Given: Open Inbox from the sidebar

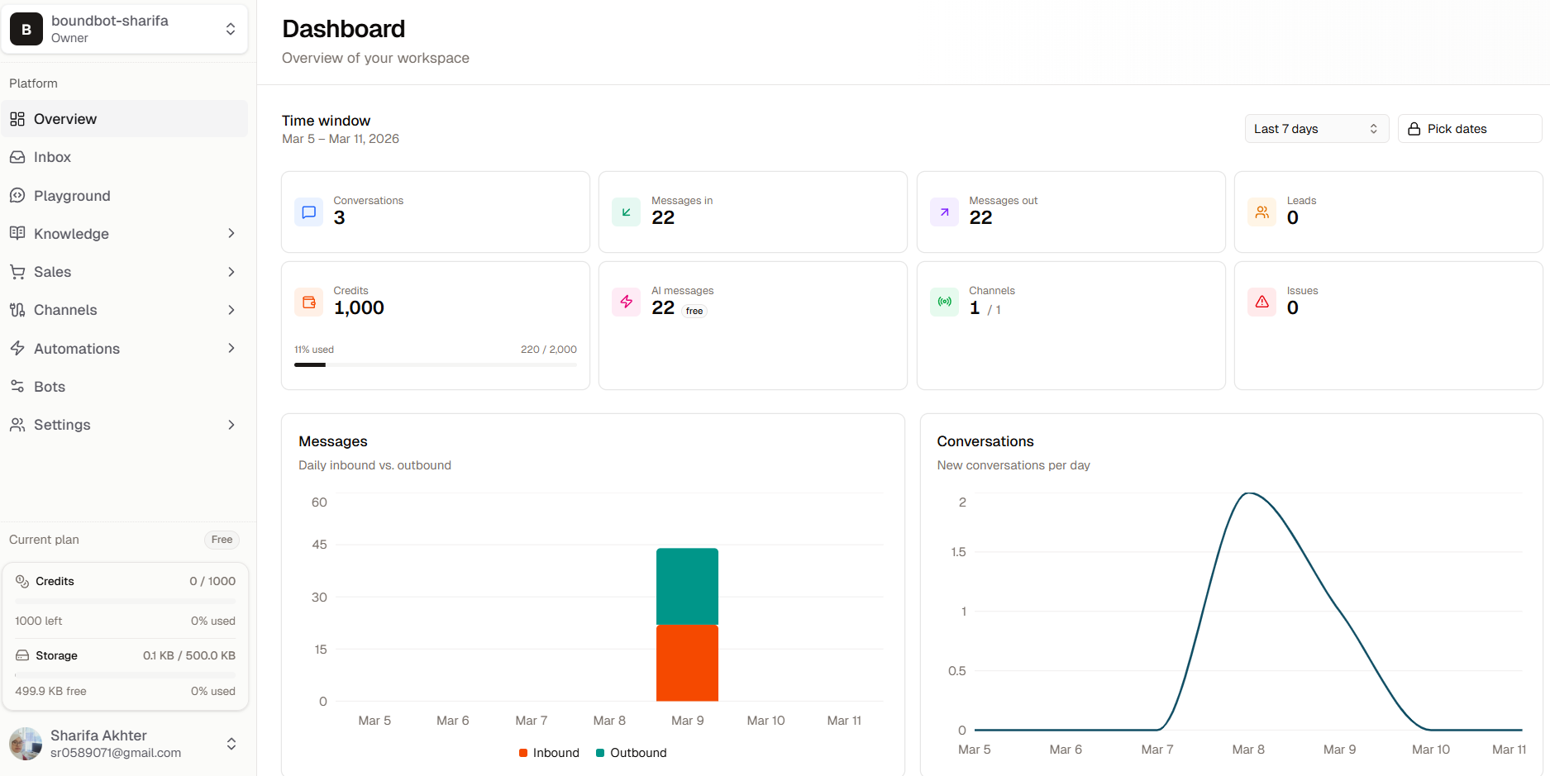Looking at the screenshot, I should (x=52, y=157).
